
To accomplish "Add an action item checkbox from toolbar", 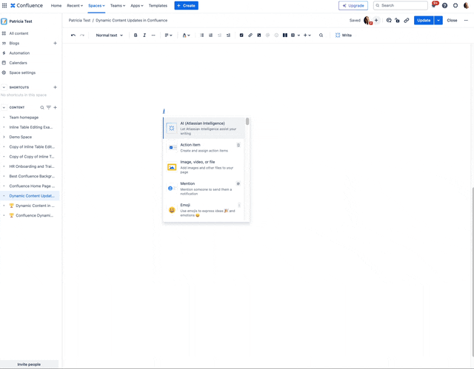I will 241,35.
